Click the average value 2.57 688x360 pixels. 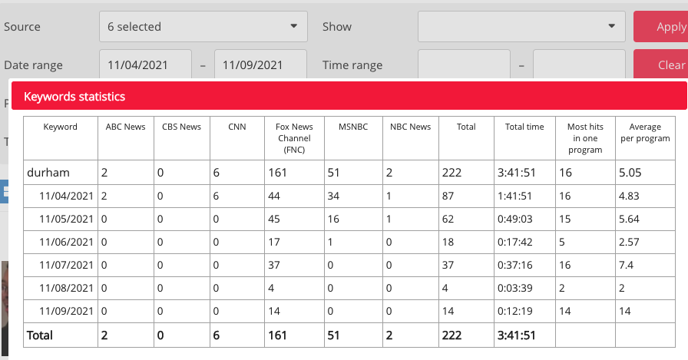pyautogui.click(x=629, y=242)
